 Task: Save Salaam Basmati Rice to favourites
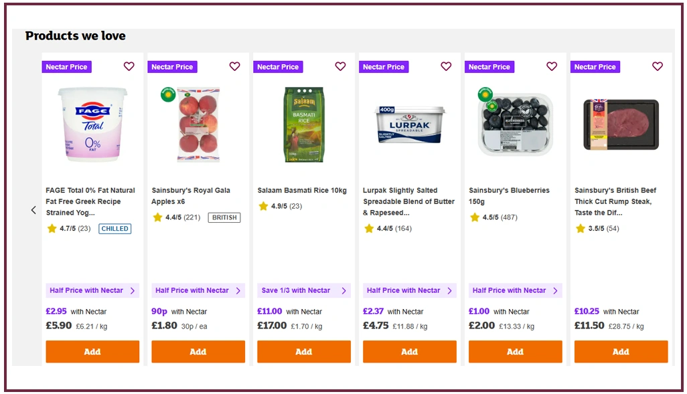tap(340, 66)
